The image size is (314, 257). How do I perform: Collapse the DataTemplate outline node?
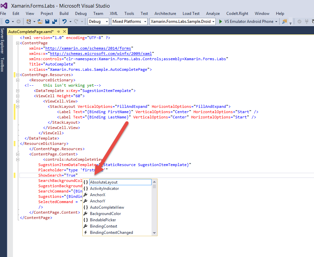click(18, 91)
